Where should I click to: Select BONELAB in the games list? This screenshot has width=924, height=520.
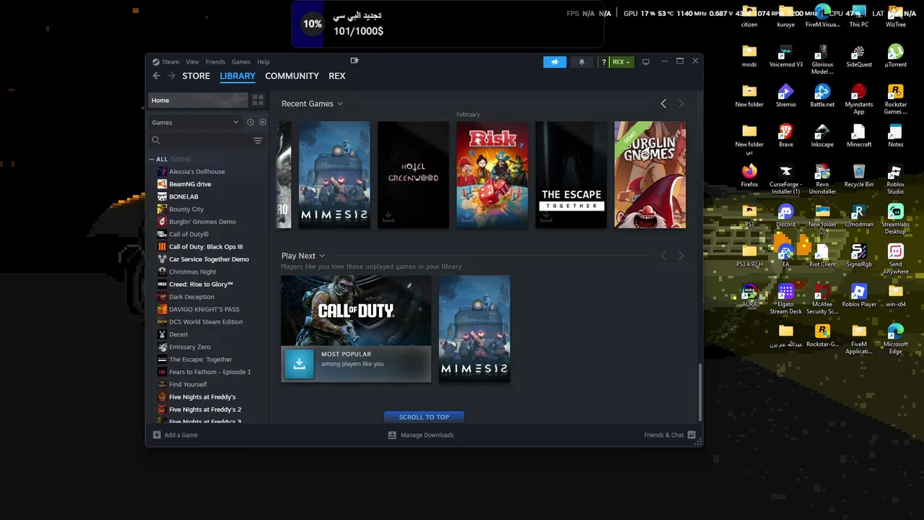[183, 196]
